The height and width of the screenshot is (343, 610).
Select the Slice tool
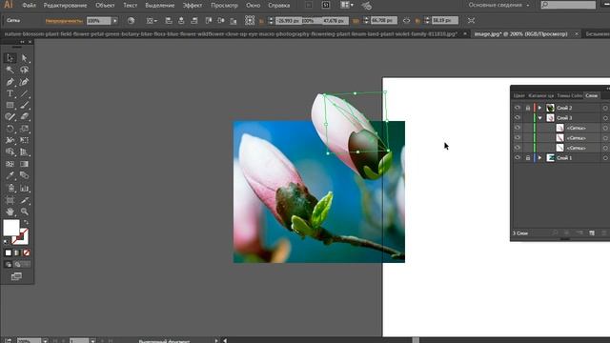click(x=24, y=200)
